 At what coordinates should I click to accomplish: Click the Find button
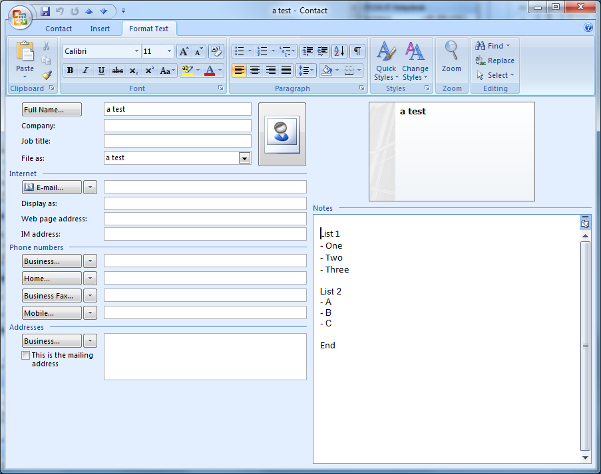pos(493,46)
